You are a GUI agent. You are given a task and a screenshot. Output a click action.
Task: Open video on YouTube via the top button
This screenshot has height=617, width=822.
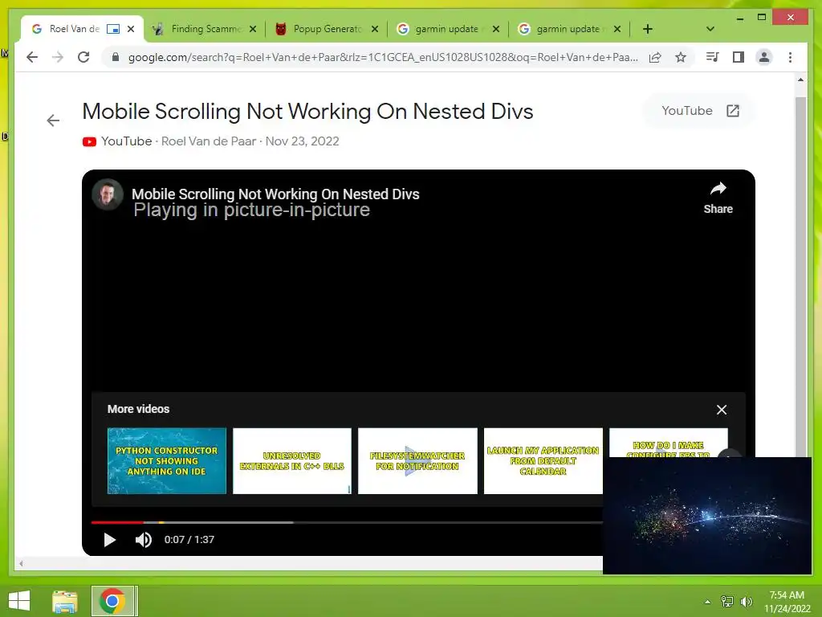pyautogui.click(x=700, y=111)
